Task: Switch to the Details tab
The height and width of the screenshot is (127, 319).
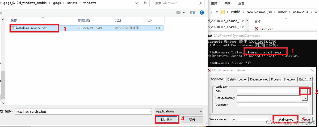Action: pos(231,79)
